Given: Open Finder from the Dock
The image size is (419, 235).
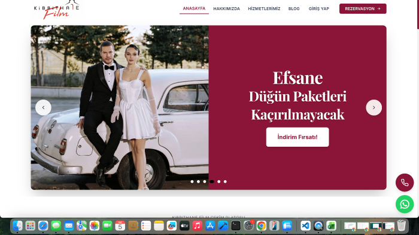Looking at the screenshot, I should 17,226.
